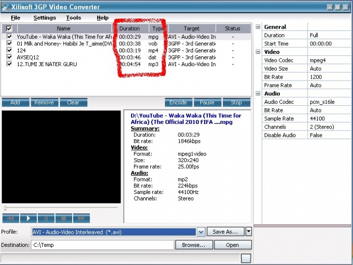Sort list by the Duration column header
This screenshot has width=353, height=265.
(130, 29)
